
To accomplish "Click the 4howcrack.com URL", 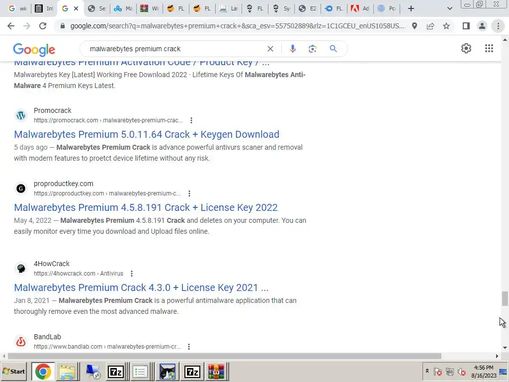I will coord(79,274).
